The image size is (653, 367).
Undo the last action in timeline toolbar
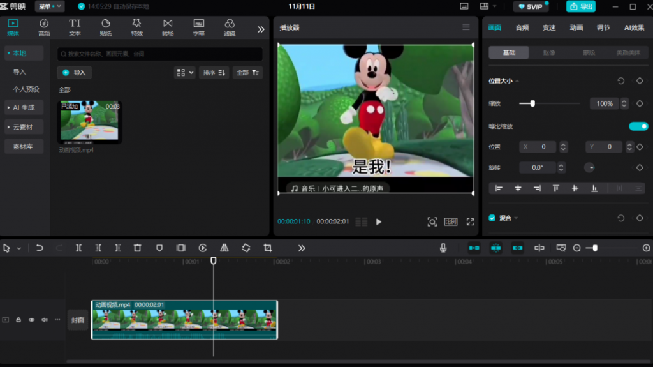(x=40, y=248)
